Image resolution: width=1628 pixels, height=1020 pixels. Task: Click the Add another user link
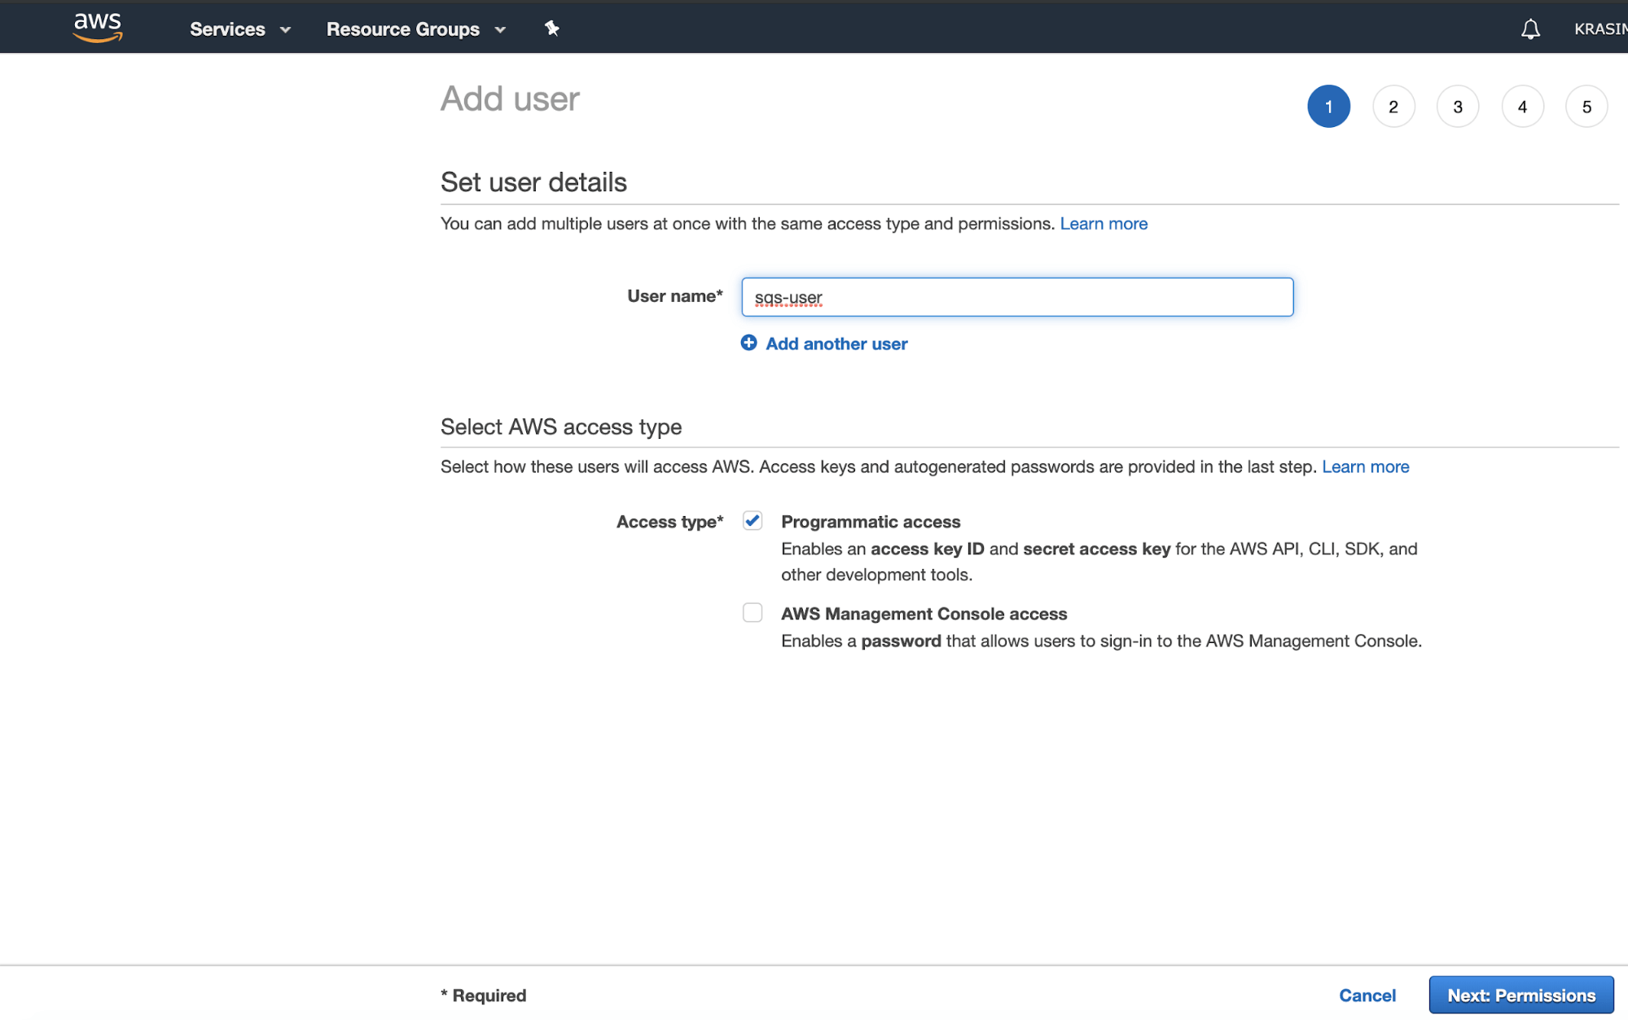click(x=836, y=344)
